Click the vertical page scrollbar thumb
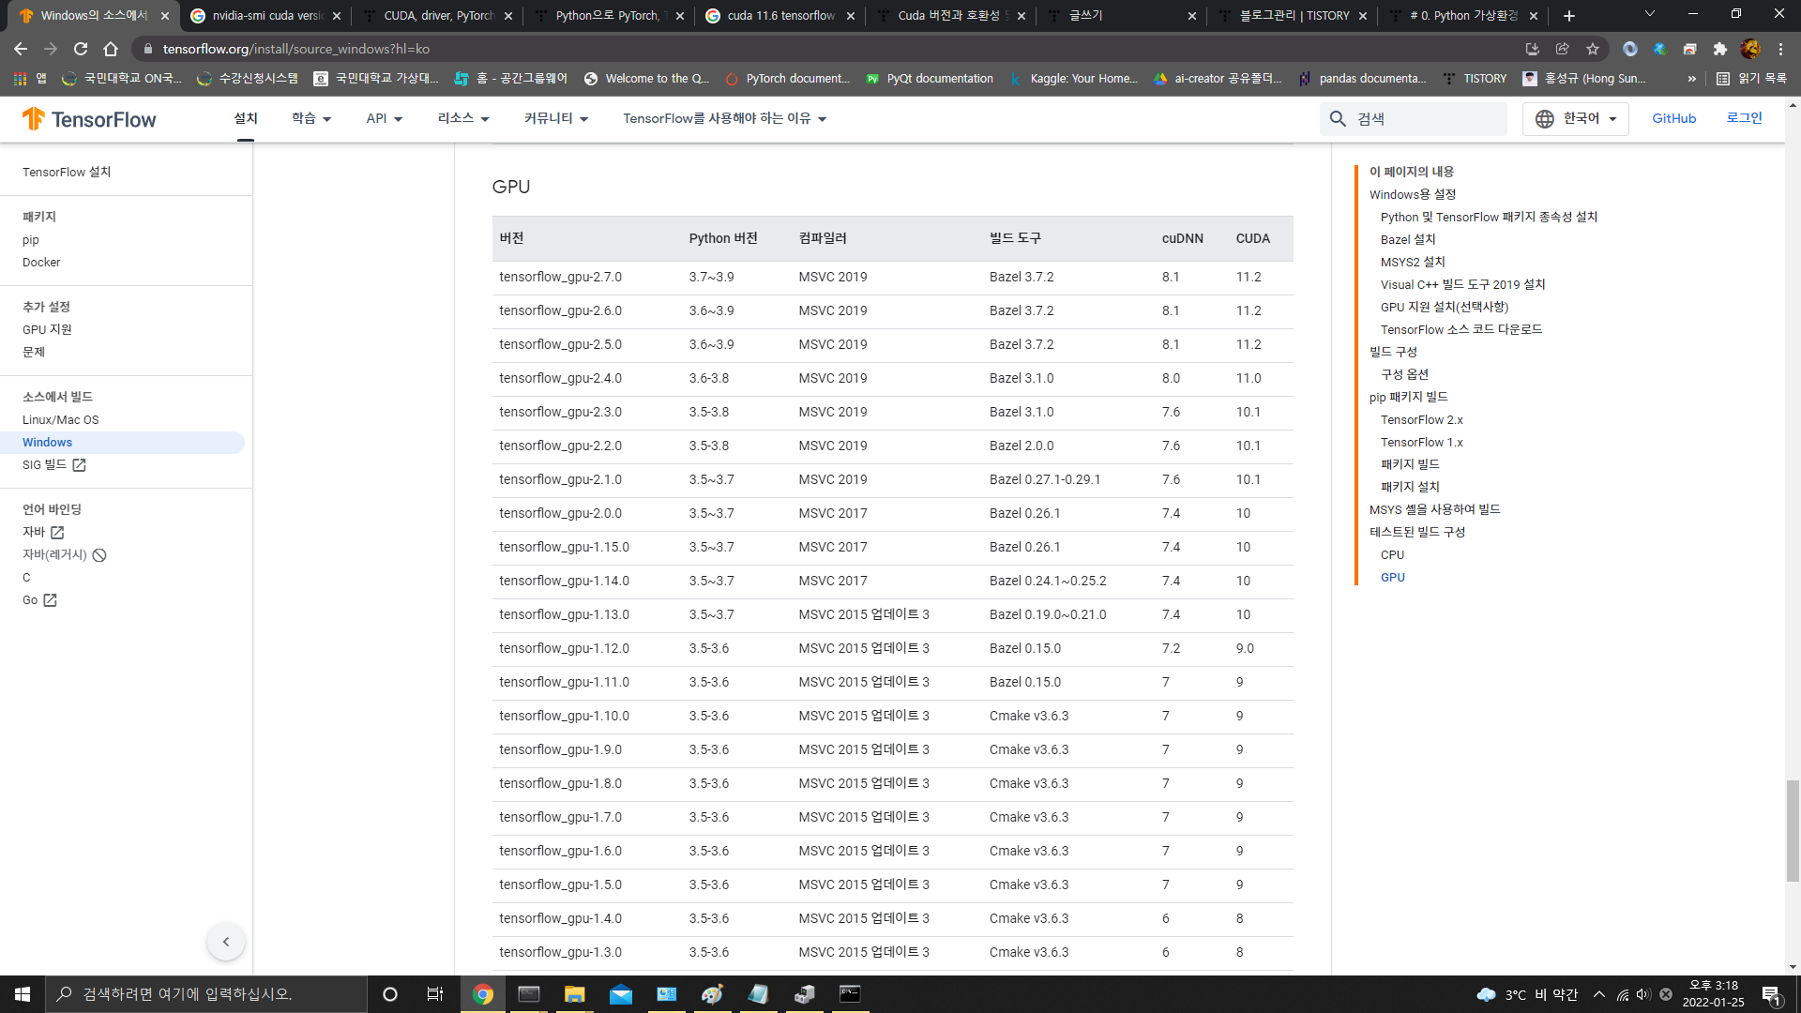This screenshot has width=1801, height=1013. (1793, 830)
